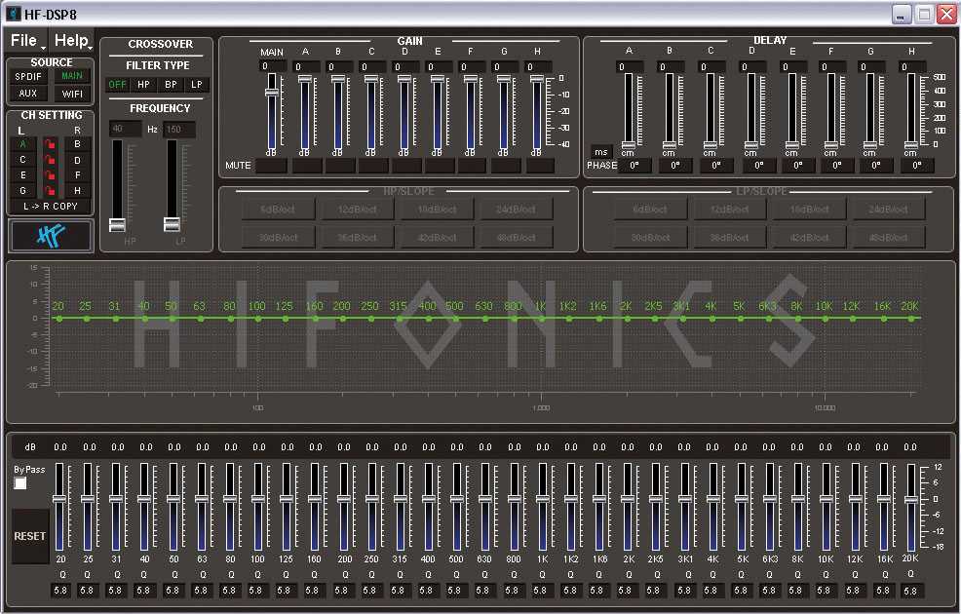This screenshot has width=961, height=614.
Task: Click the L -> R COPY button
Action: pyautogui.click(x=51, y=207)
